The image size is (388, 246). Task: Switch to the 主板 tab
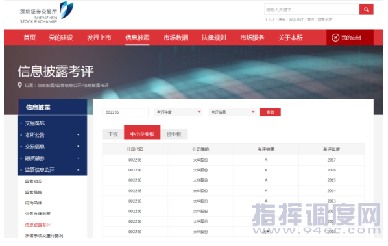coord(113,134)
